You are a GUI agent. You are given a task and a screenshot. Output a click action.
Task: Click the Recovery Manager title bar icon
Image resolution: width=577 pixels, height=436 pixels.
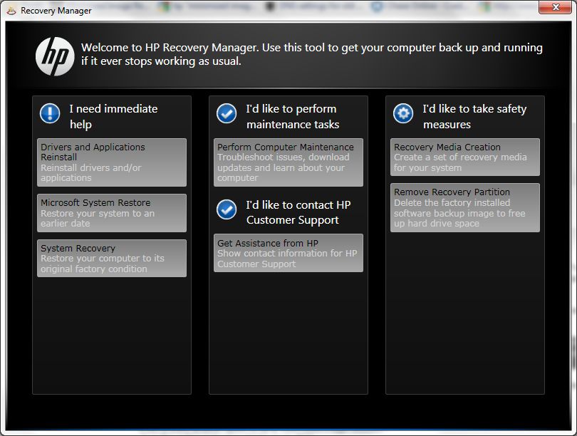[11, 11]
